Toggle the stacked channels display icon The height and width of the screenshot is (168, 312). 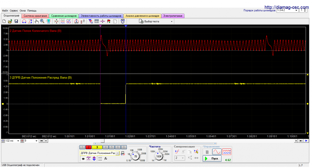coord(62,21)
